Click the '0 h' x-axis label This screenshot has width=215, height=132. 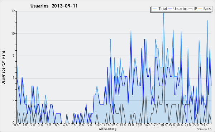(x=16, y=125)
